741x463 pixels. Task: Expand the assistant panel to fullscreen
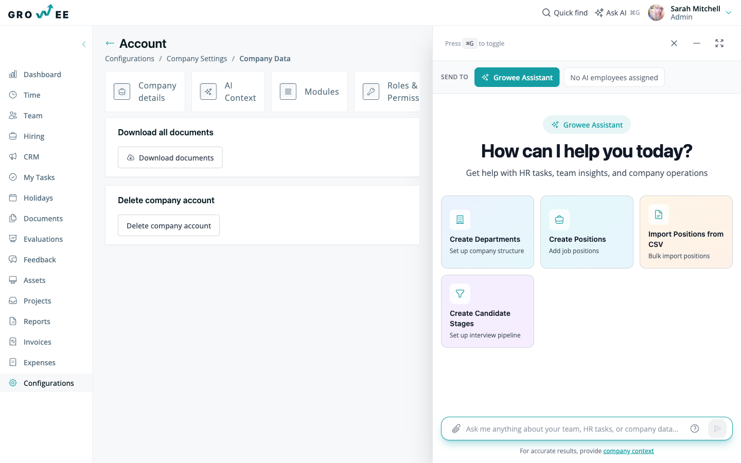point(719,43)
